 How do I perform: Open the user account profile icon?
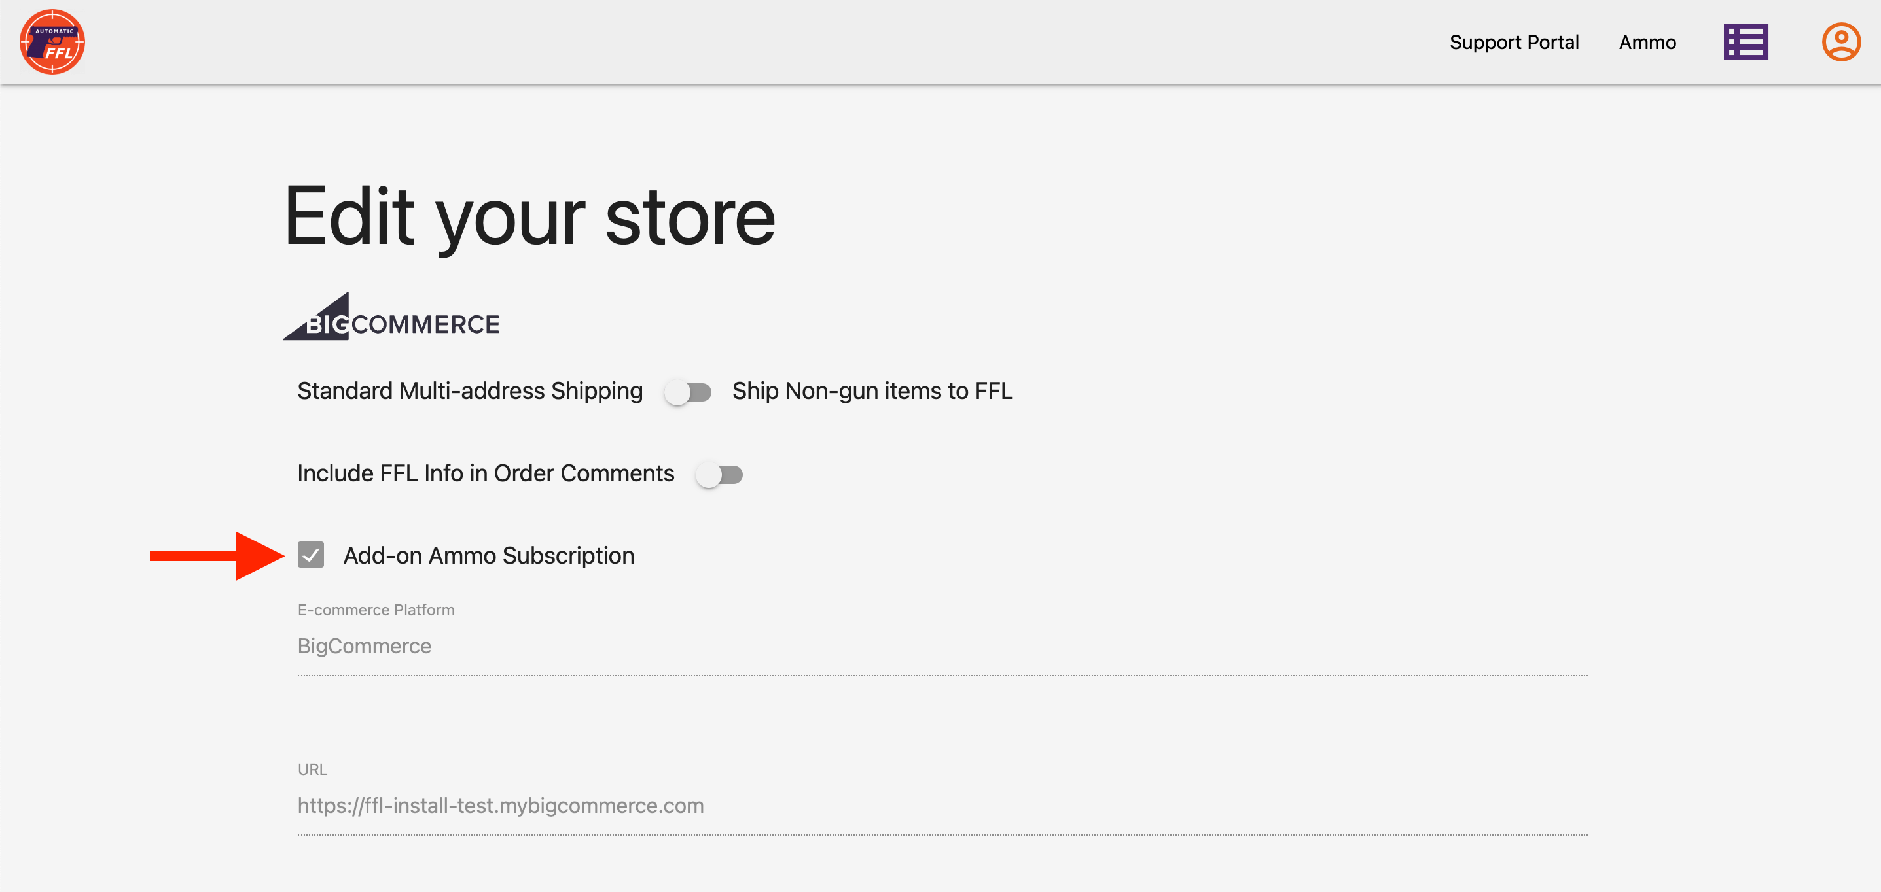(x=1840, y=42)
